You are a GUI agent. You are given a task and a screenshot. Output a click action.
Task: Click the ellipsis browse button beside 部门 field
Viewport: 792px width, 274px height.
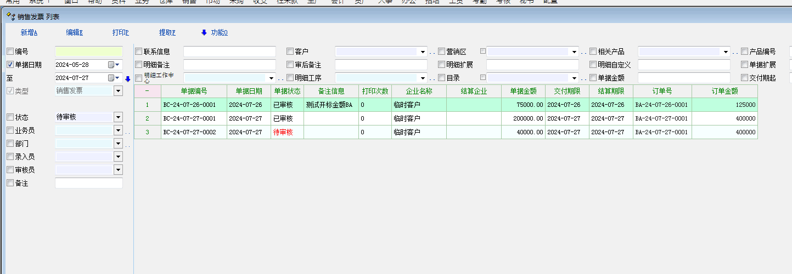127,144
